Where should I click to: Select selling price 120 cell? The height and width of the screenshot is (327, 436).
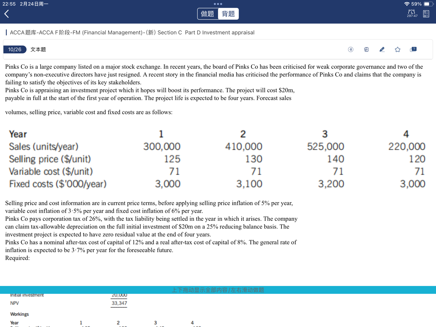click(417, 159)
